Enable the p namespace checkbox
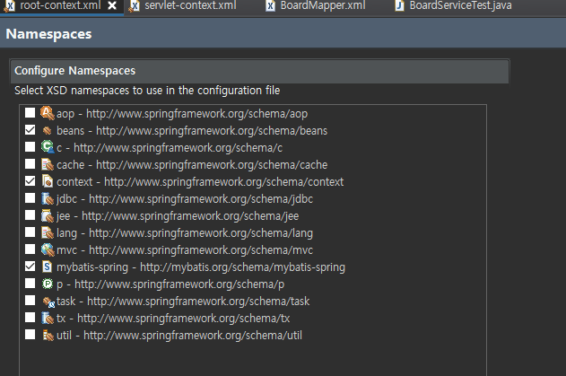Viewport: 566px width, 376px height. point(30,284)
